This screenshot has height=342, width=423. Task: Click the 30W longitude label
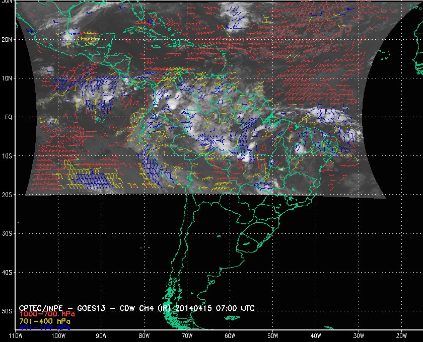pyautogui.click(x=359, y=336)
